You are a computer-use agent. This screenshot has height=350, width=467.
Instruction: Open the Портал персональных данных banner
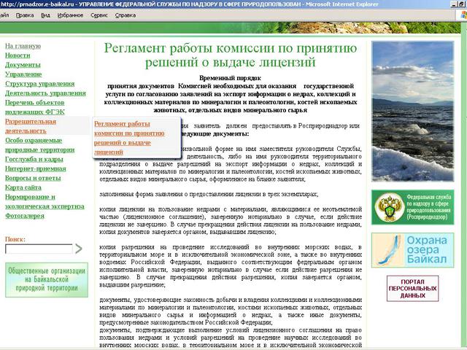tap(412, 289)
